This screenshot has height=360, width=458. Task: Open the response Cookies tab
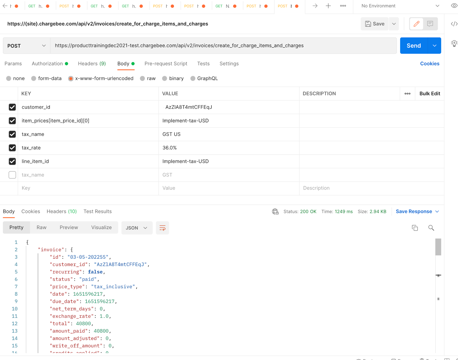click(31, 212)
